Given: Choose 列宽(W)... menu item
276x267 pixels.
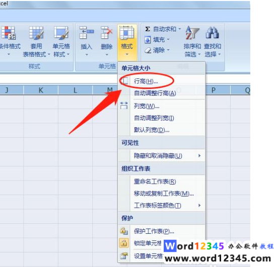Looking at the screenshot, I should pyautogui.click(x=161, y=106).
